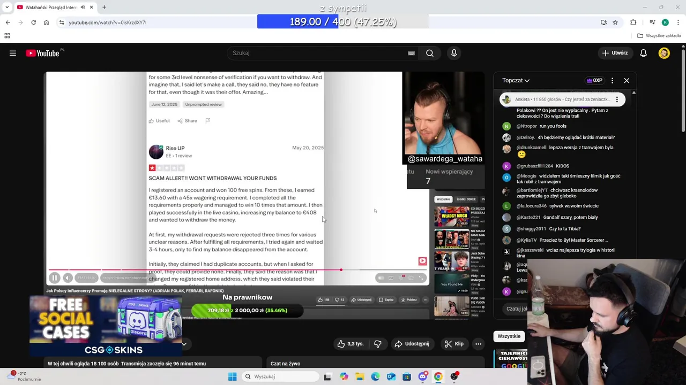Open the Chrome three-dot menu
686x385 pixels.
click(678, 22)
